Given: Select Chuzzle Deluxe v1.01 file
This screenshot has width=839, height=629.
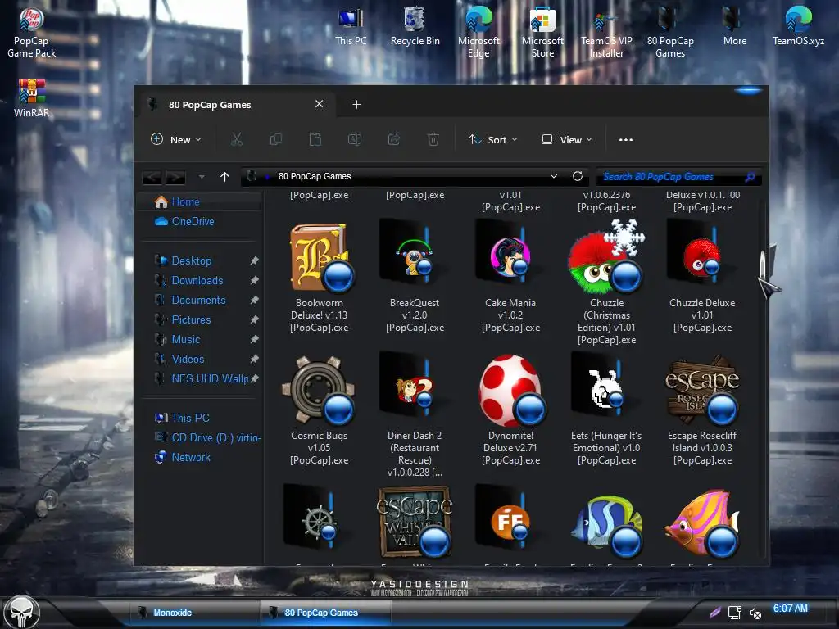Looking at the screenshot, I should point(702,277).
